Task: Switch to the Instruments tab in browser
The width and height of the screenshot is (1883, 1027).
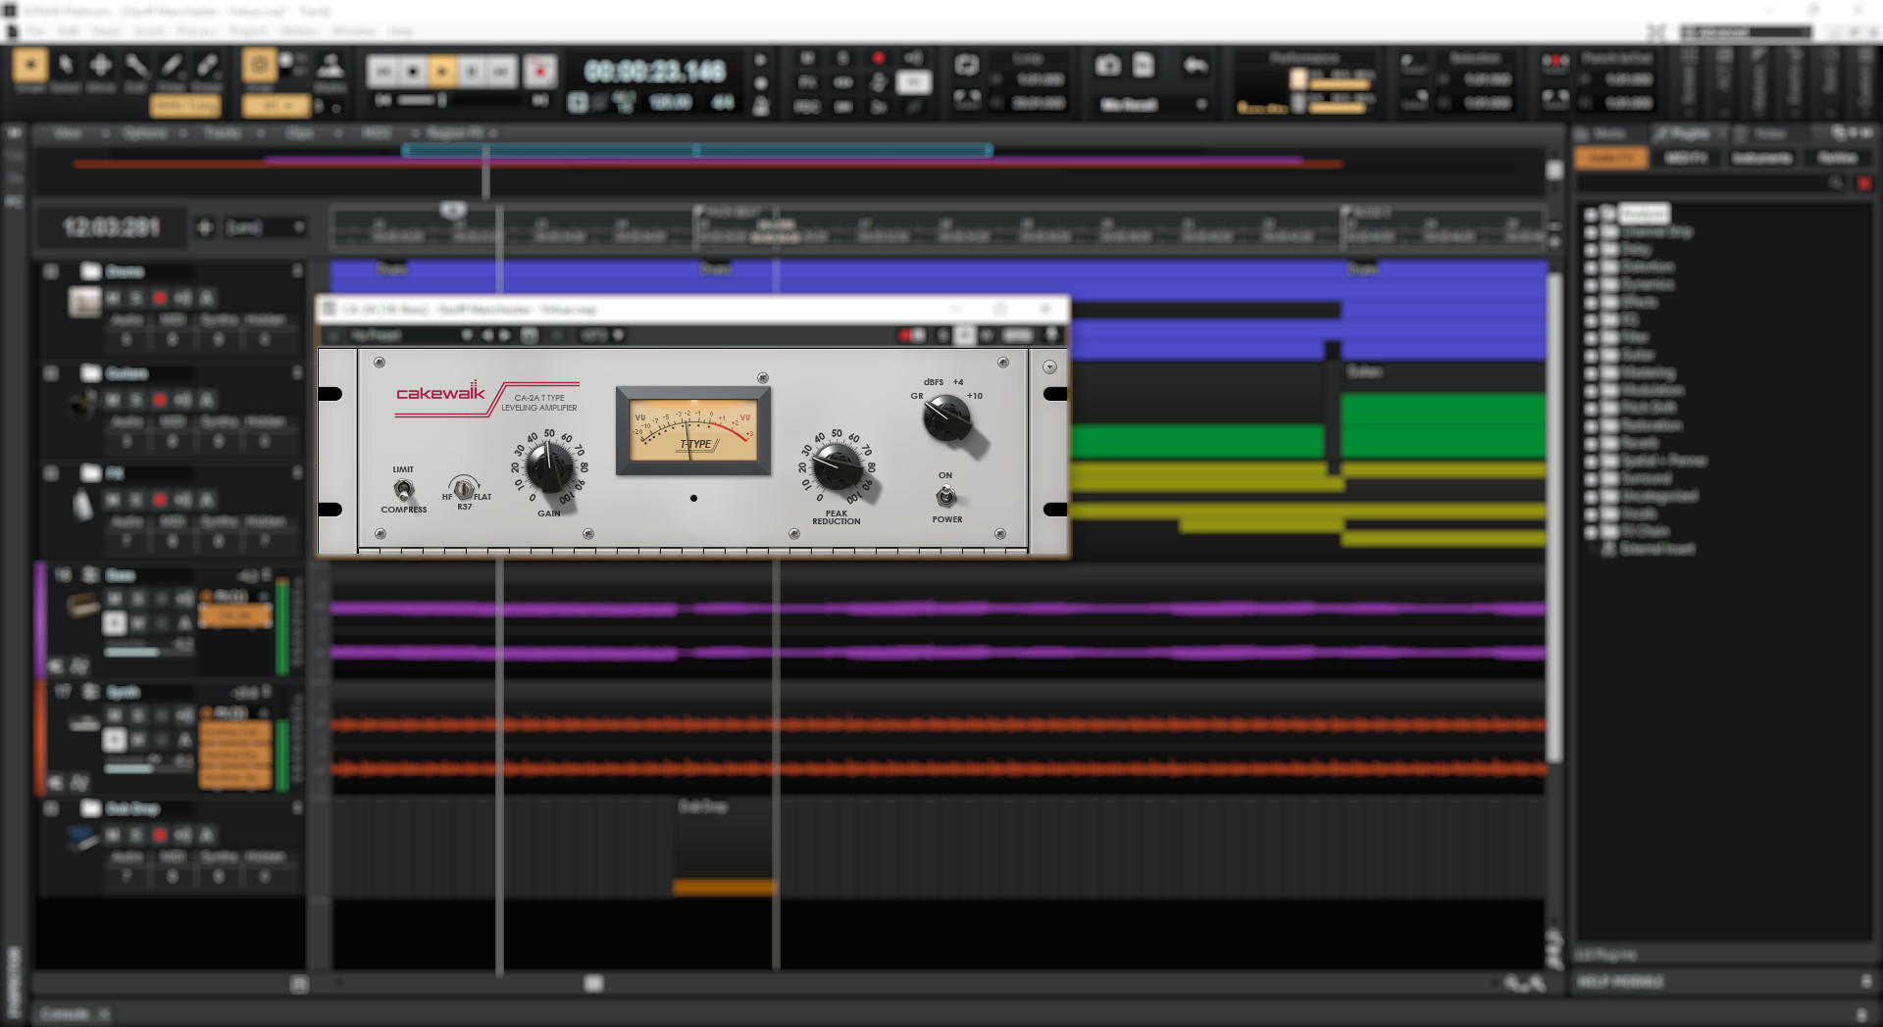Action: 1762,158
